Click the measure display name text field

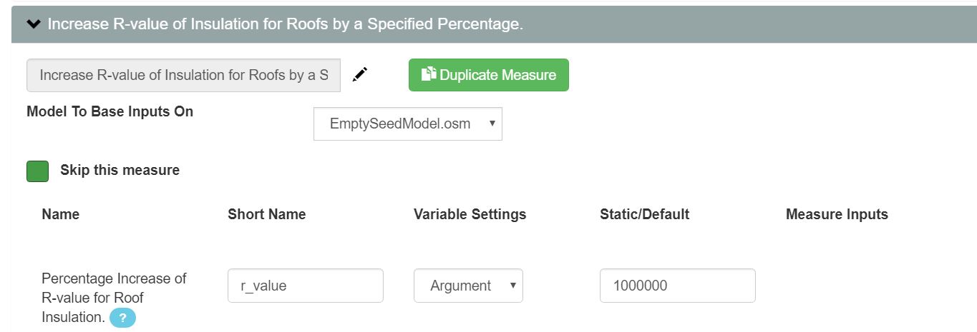click(184, 75)
